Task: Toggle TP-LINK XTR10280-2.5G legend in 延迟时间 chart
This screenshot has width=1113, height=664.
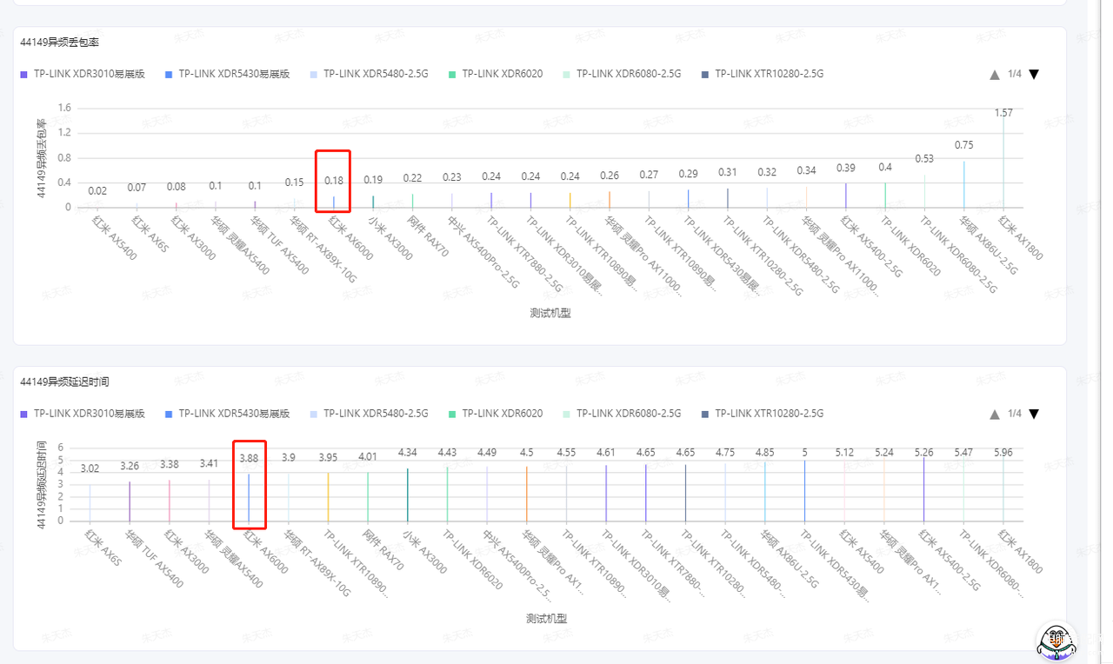Action: coord(762,414)
